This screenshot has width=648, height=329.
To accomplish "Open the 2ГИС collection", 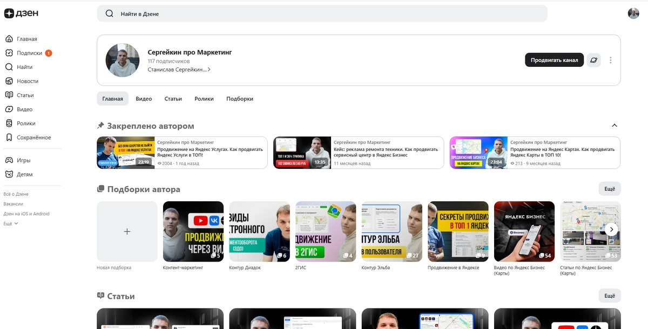I will 326,231.
